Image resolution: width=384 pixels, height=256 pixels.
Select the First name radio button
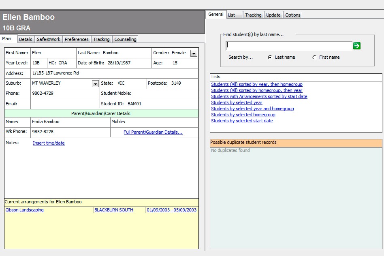click(314, 58)
